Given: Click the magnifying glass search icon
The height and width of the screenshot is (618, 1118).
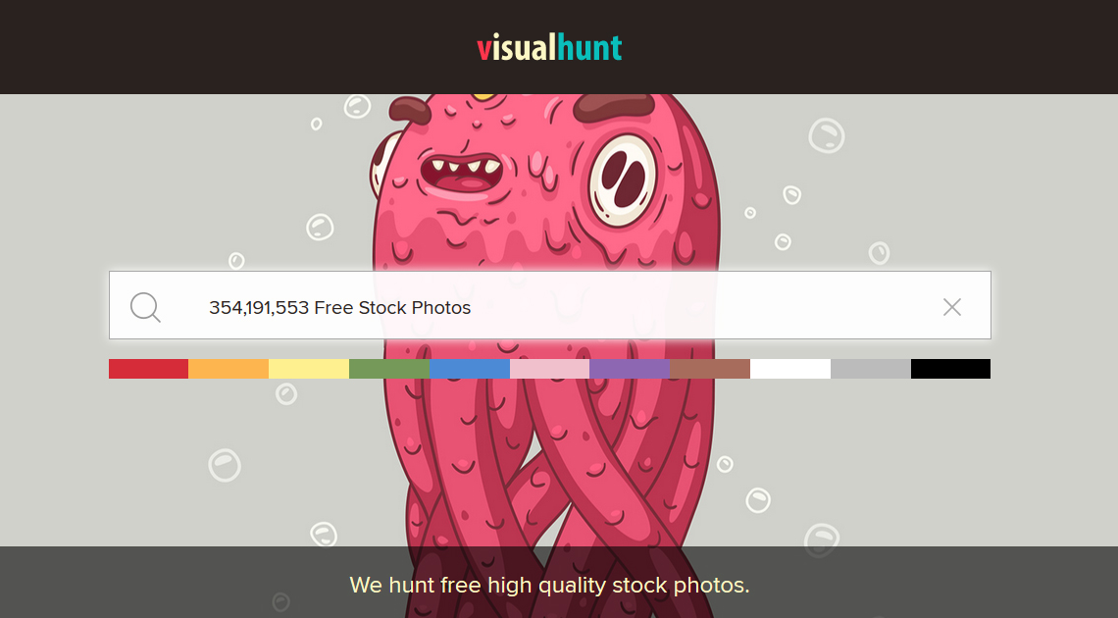Looking at the screenshot, I should coord(145,307).
